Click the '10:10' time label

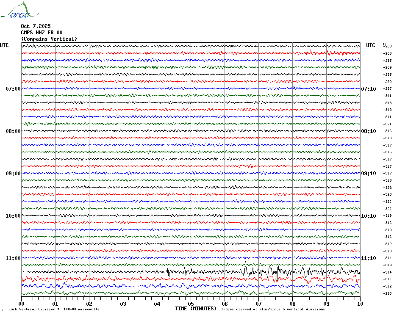point(369,216)
